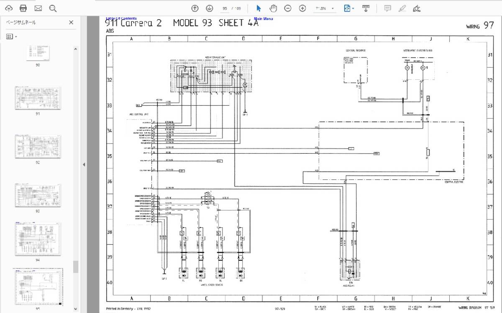Print the document with printer icon
Screen dimensions: 502x313
(x=23, y=8)
